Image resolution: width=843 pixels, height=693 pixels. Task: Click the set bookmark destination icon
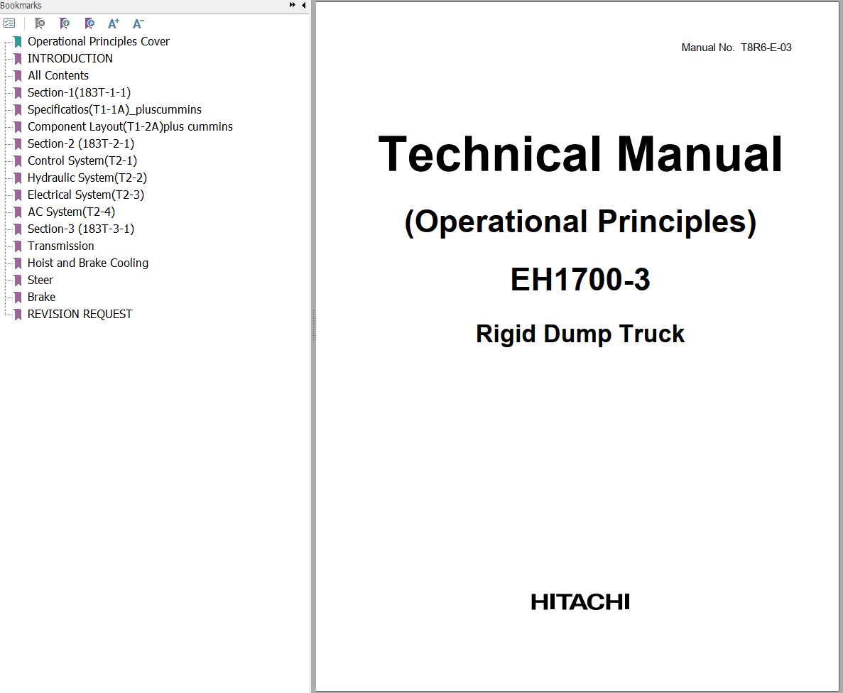(x=89, y=23)
